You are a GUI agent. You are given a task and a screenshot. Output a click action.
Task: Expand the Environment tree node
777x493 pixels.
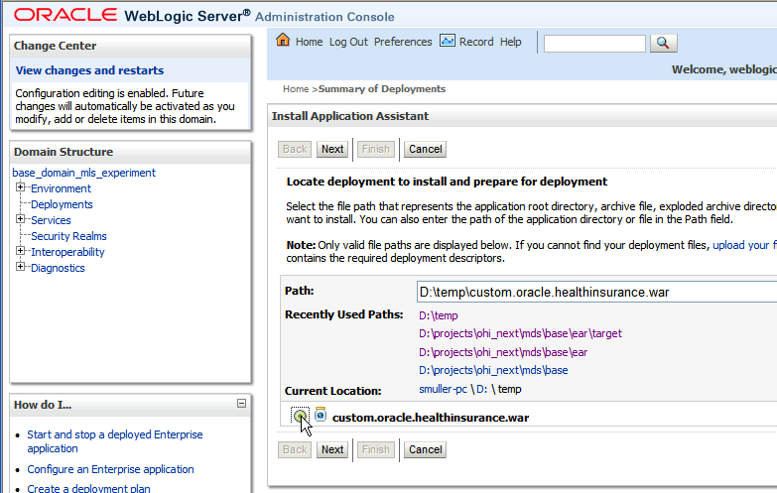coord(20,187)
